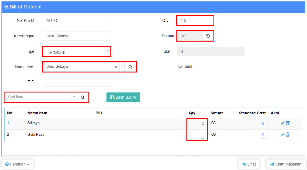Focus the No. B.o.M input field

(77, 21)
